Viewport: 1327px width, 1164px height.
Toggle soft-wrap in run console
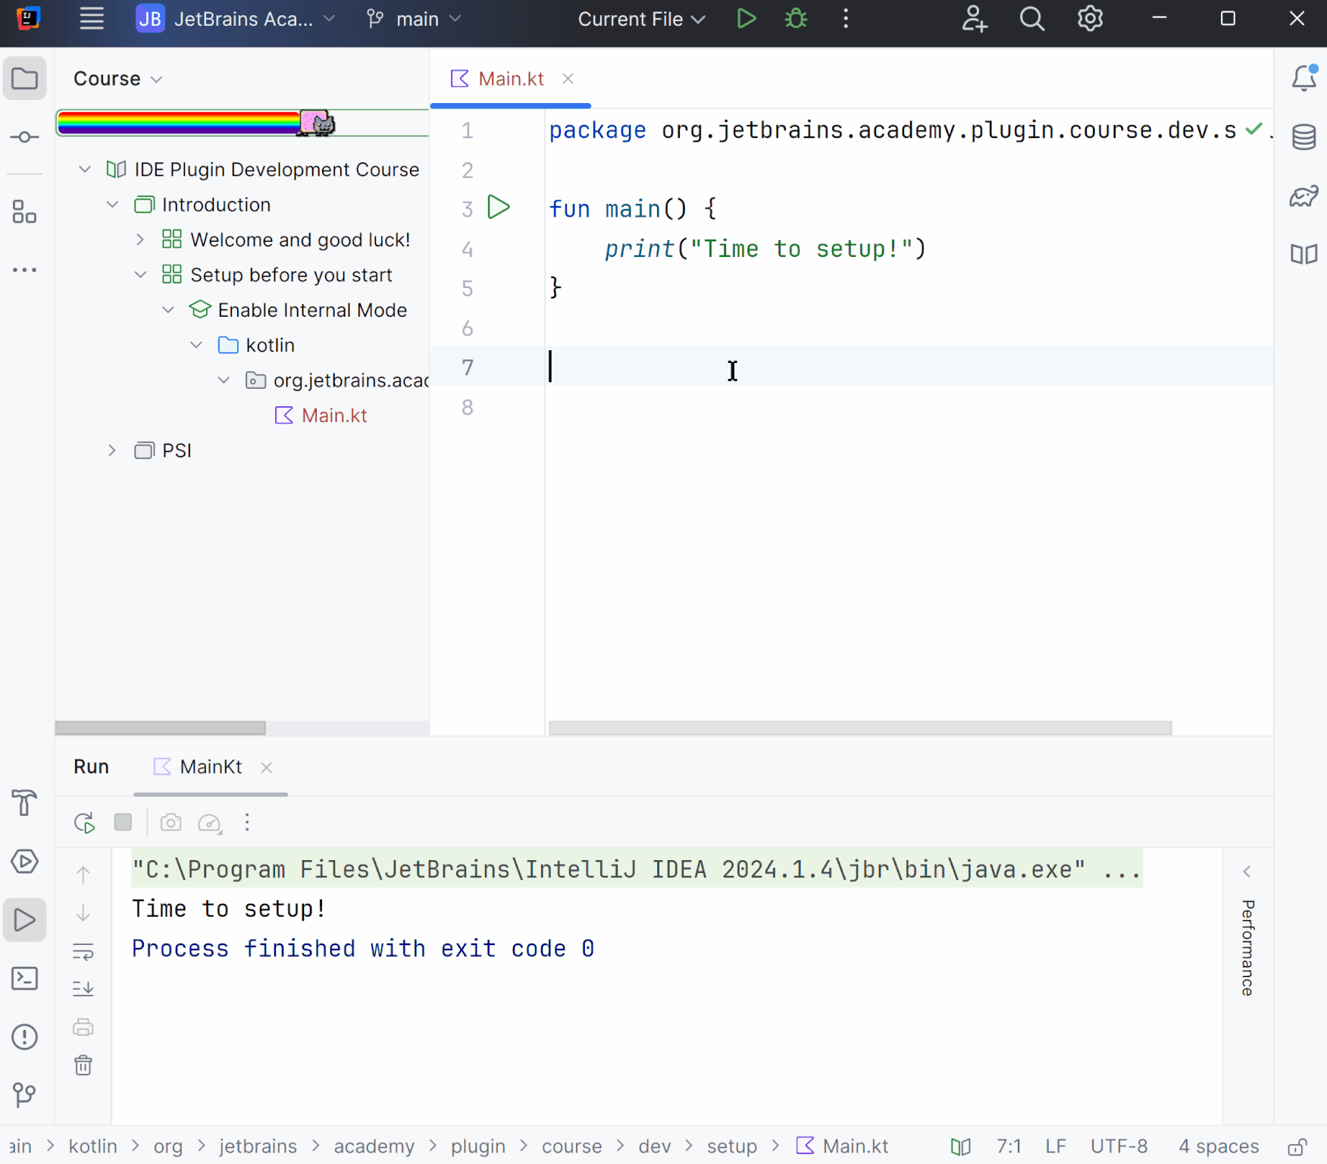coord(83,952)
